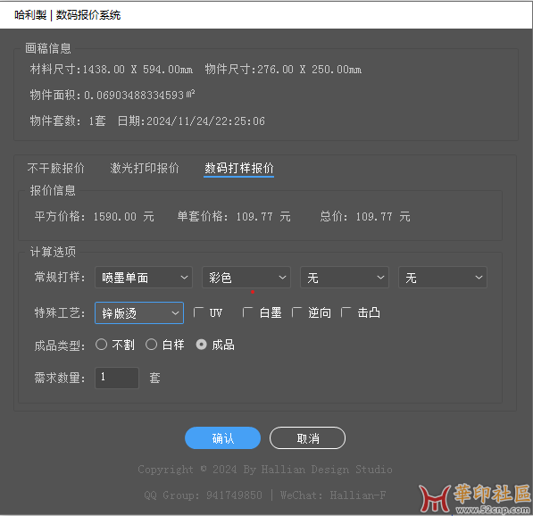Open the 彩色 color mode dropdown

(246, 278)
